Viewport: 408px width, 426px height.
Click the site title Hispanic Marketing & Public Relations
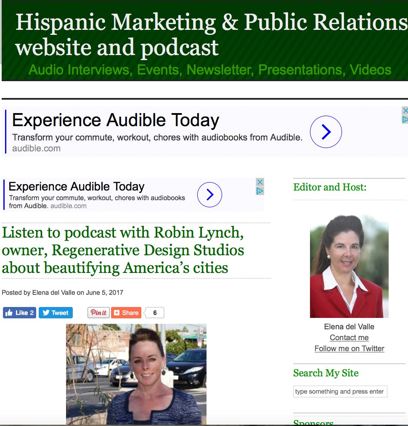pos(212,34)
